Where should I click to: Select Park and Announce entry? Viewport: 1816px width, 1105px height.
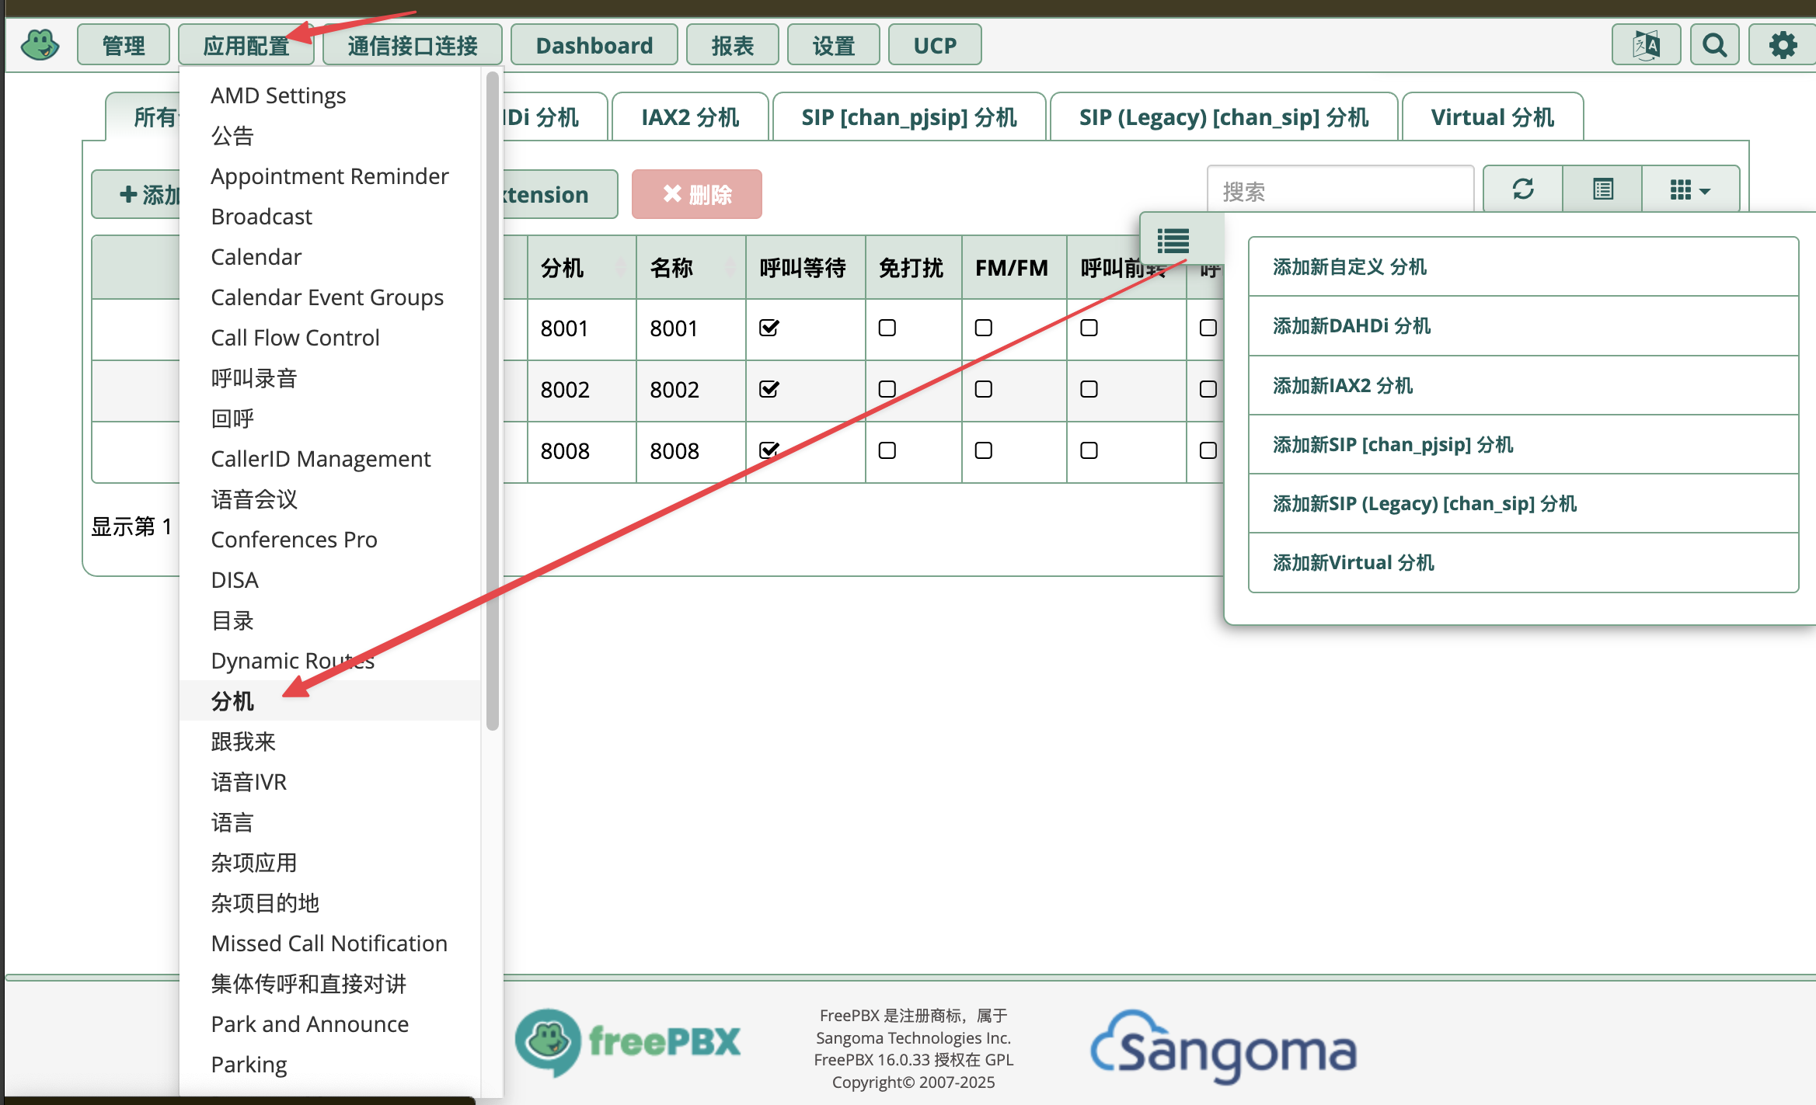[x=330, y=1023]
